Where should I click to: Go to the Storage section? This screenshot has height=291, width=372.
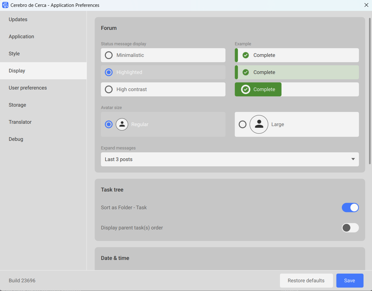[x=17, y=105]
